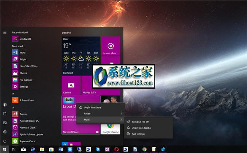Click the @bgdftw tile group name
Screen dimensions: 247x153
[66, 33]
